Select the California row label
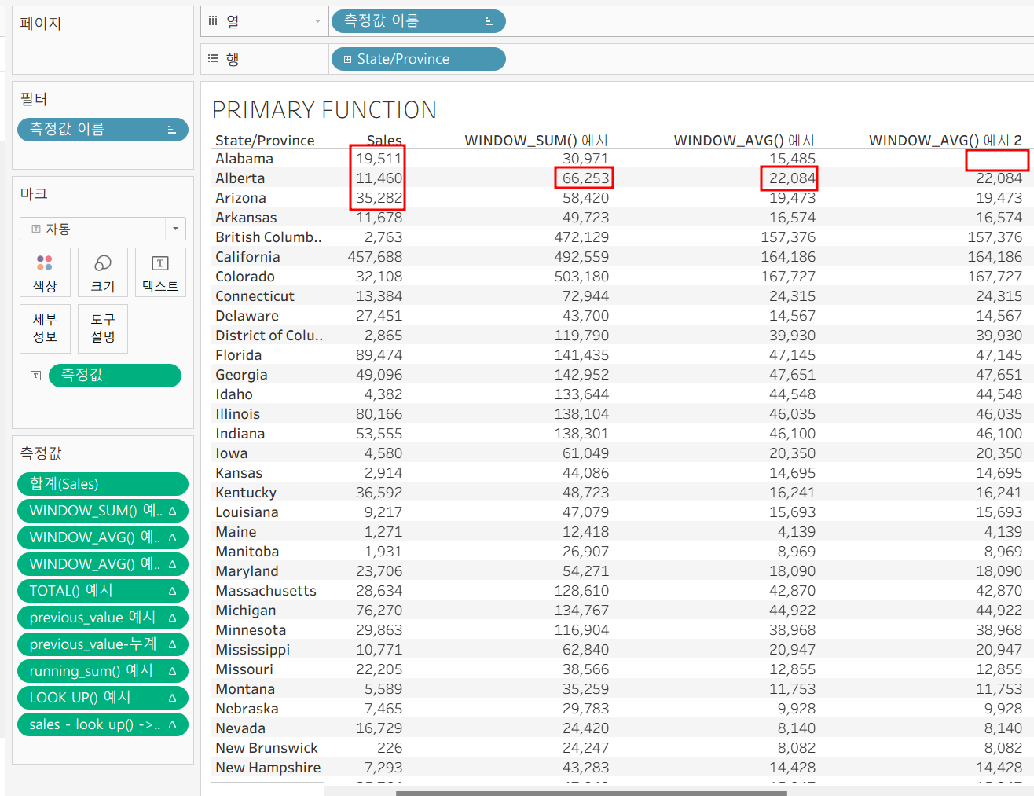1034x796 pixels. (247, 257)
